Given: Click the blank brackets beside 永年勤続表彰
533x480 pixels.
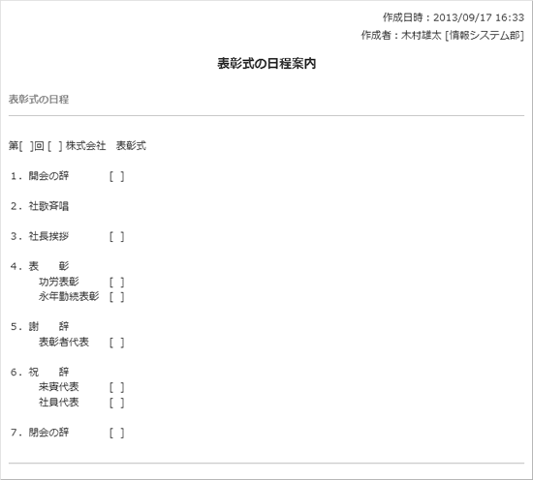Looking at the screenshot, I should click(x=117, y=297).
